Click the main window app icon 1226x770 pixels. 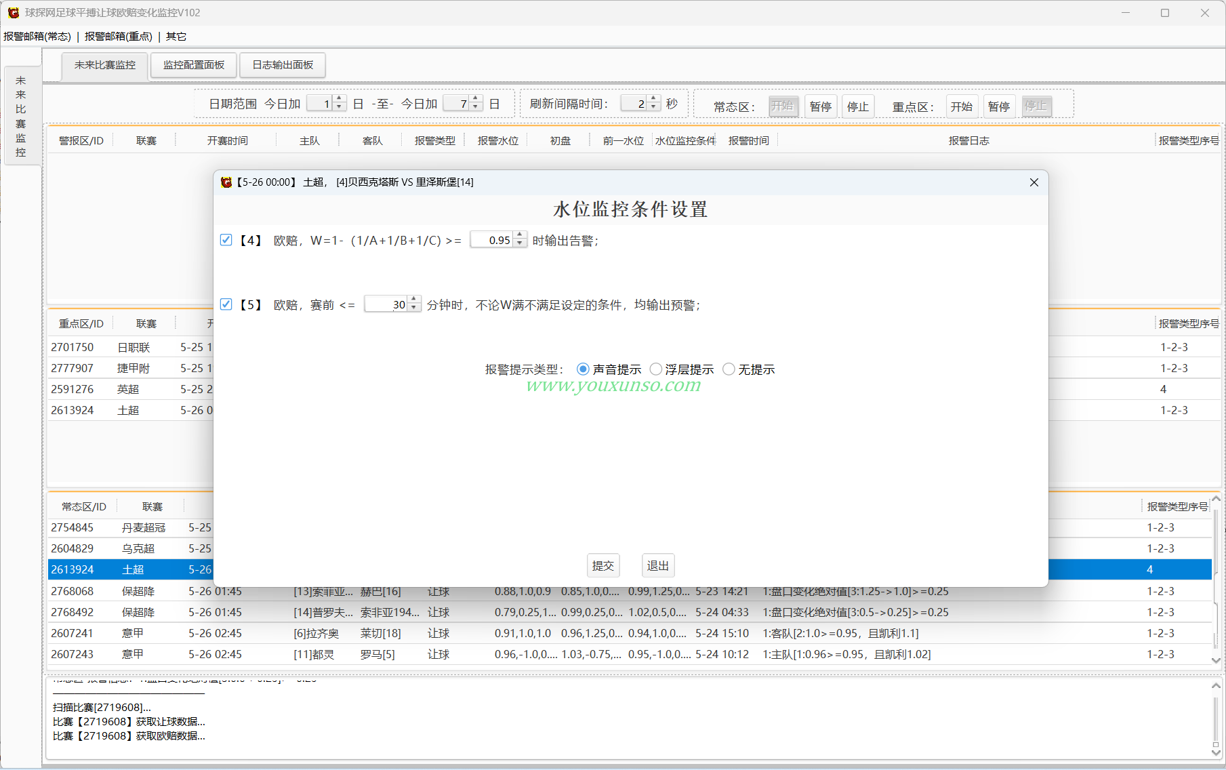click(13, 13)
